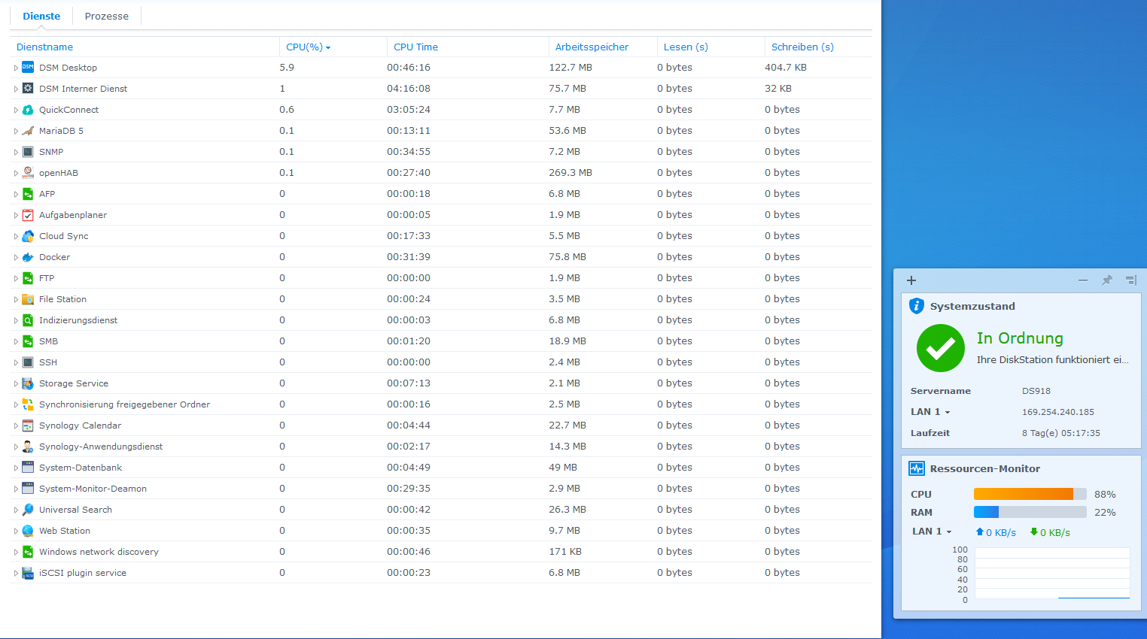Open the Systemzustand info icon
The height and width of the screenshot is (639, 1147).
pyautogui.click(x=916, y=306)
